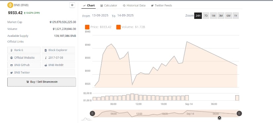Click the Calculator tab icon

click(x=102, y=6)
